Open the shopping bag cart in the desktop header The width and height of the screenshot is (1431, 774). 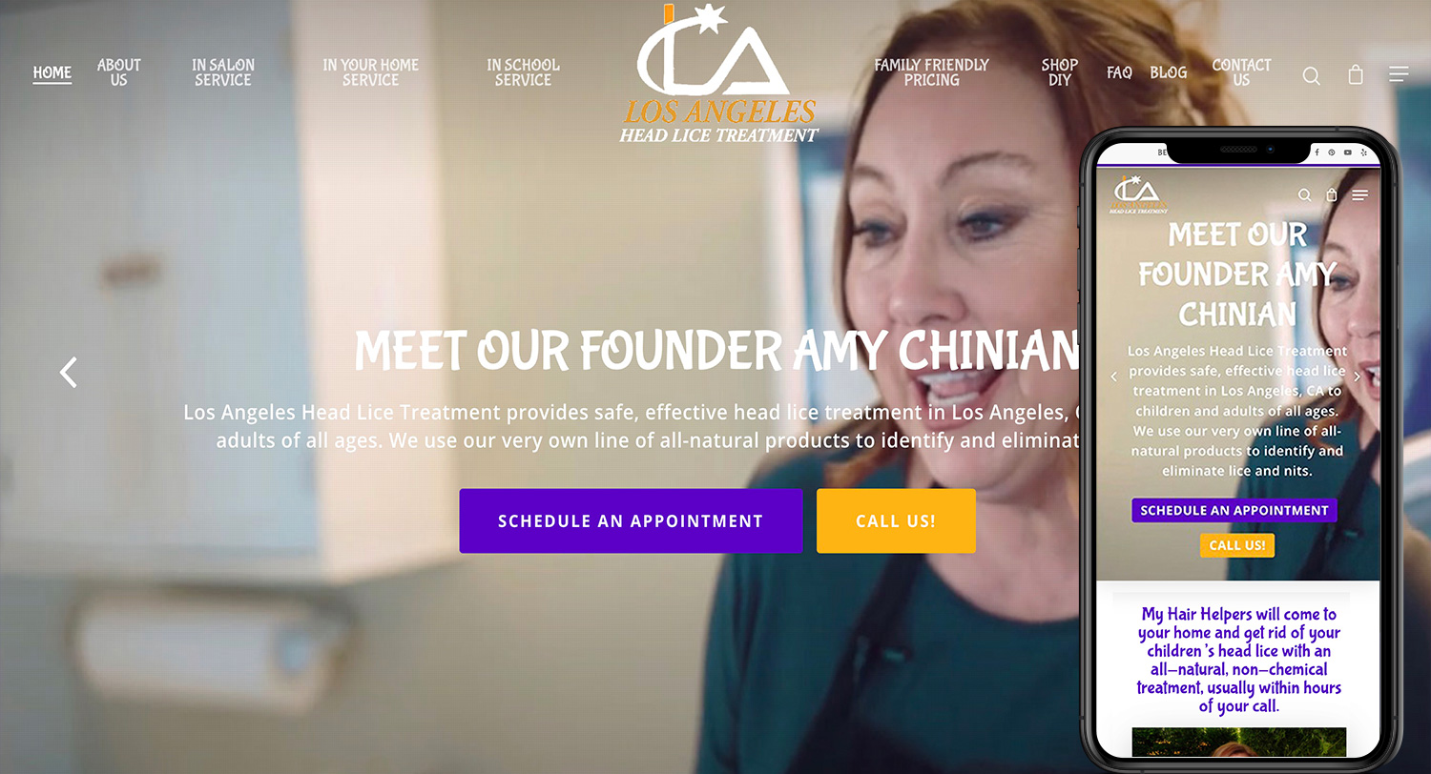(1356, 74)
